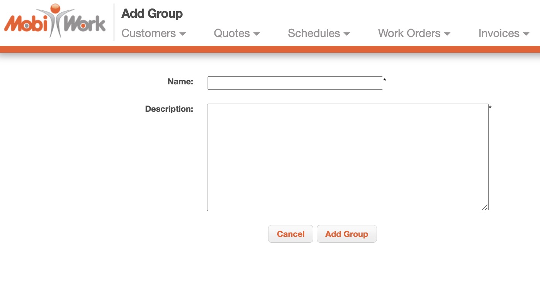Click the MobiWork logo
540x282 pixels.
(54, 22)
